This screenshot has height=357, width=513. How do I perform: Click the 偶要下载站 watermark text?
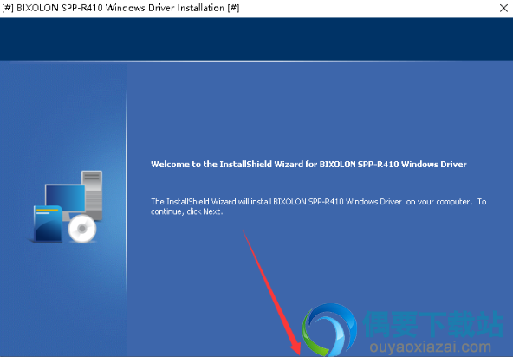pyautogui.click(x=433, y=324)
